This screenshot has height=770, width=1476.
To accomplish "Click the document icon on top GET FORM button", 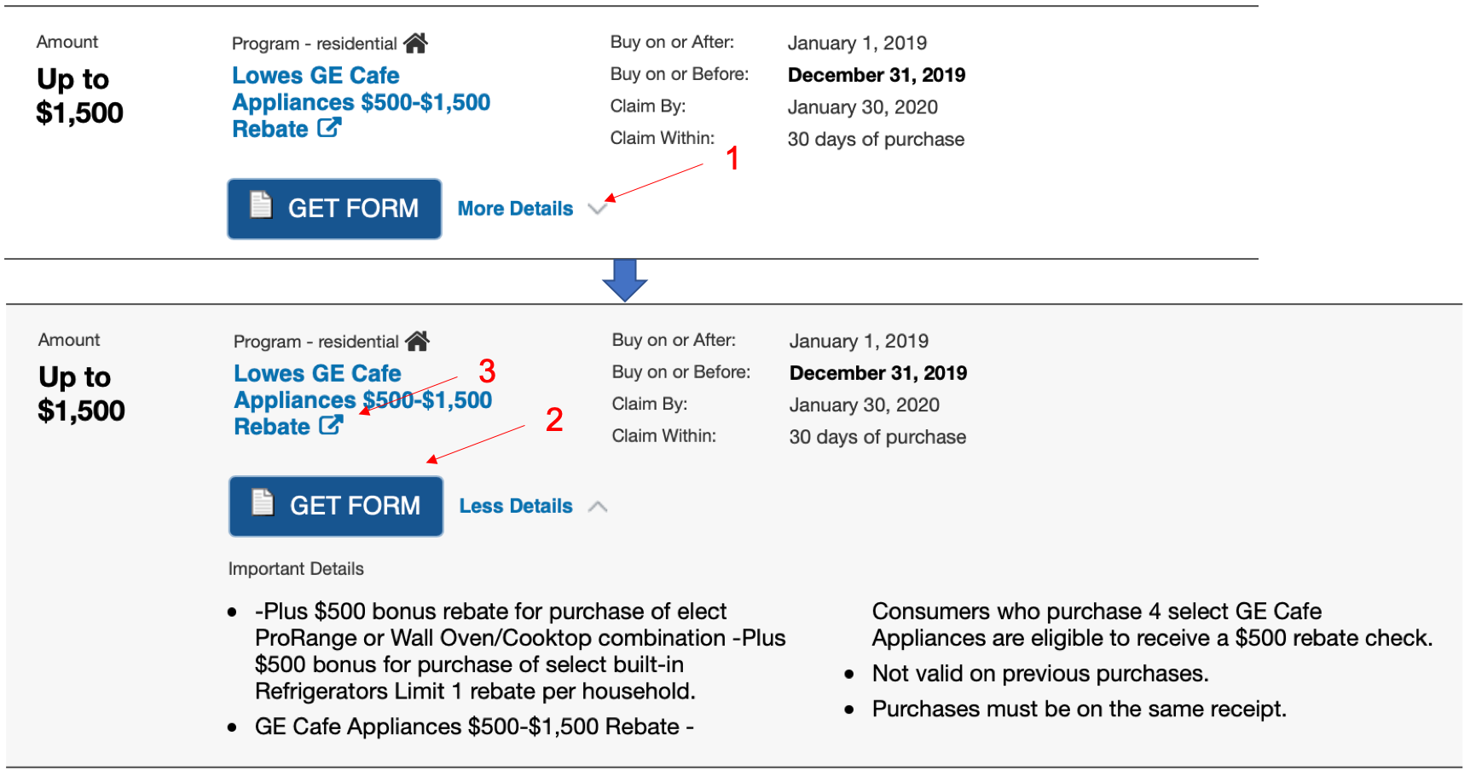I will pyautogui.click(x=261, y=207).
